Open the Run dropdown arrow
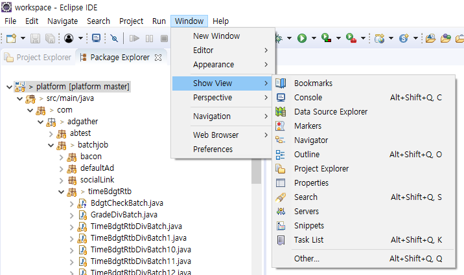464x275 pixels. pos(314,38)
